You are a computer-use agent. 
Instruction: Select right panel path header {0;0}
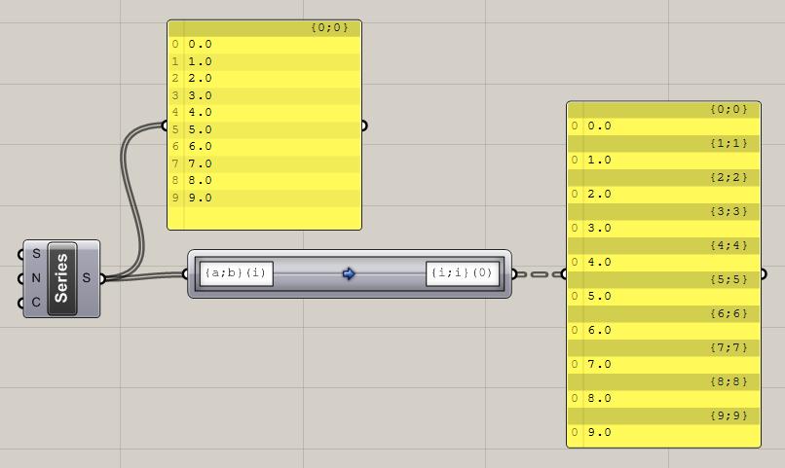pyautogui.click(x=729, y=110)
